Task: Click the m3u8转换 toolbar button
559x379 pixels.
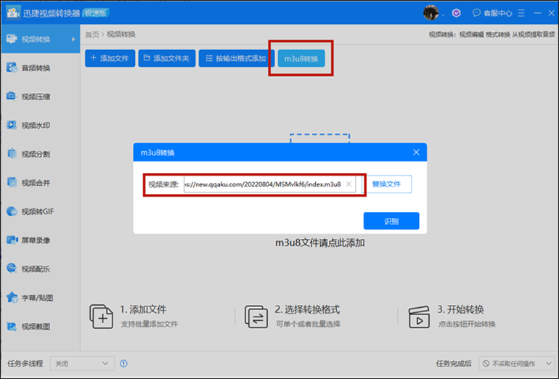Action: [x=301, y=59]
